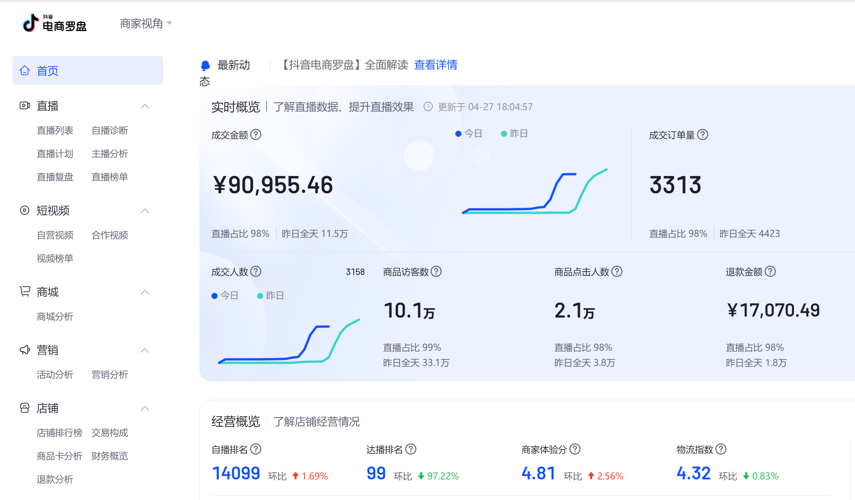Click the 店铺 store icon
855x500 pixels.
[25, 408]
